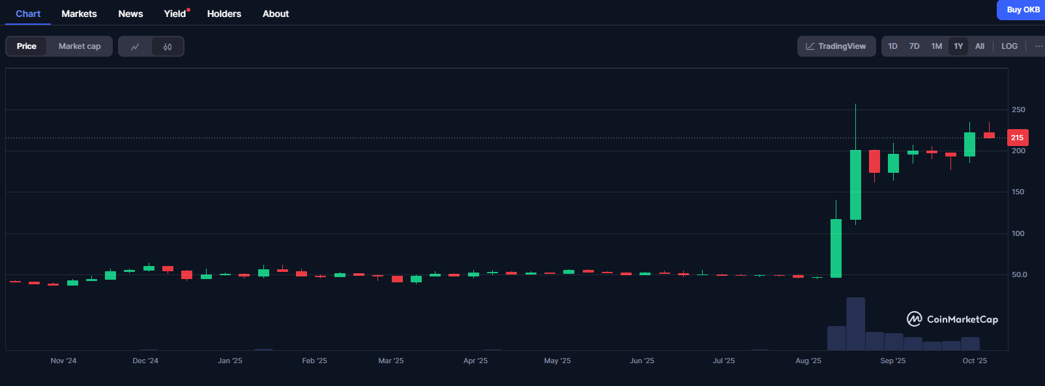This screenshot has width=1045, height=386.
Task: Click the Buy OKB button
Action: tap(1022, 10)
